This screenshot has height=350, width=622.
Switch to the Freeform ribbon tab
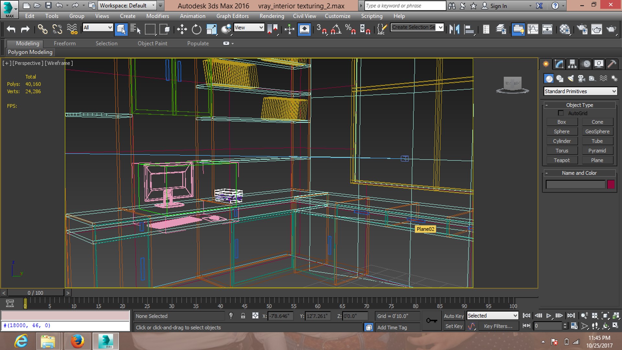pos(64,43)
